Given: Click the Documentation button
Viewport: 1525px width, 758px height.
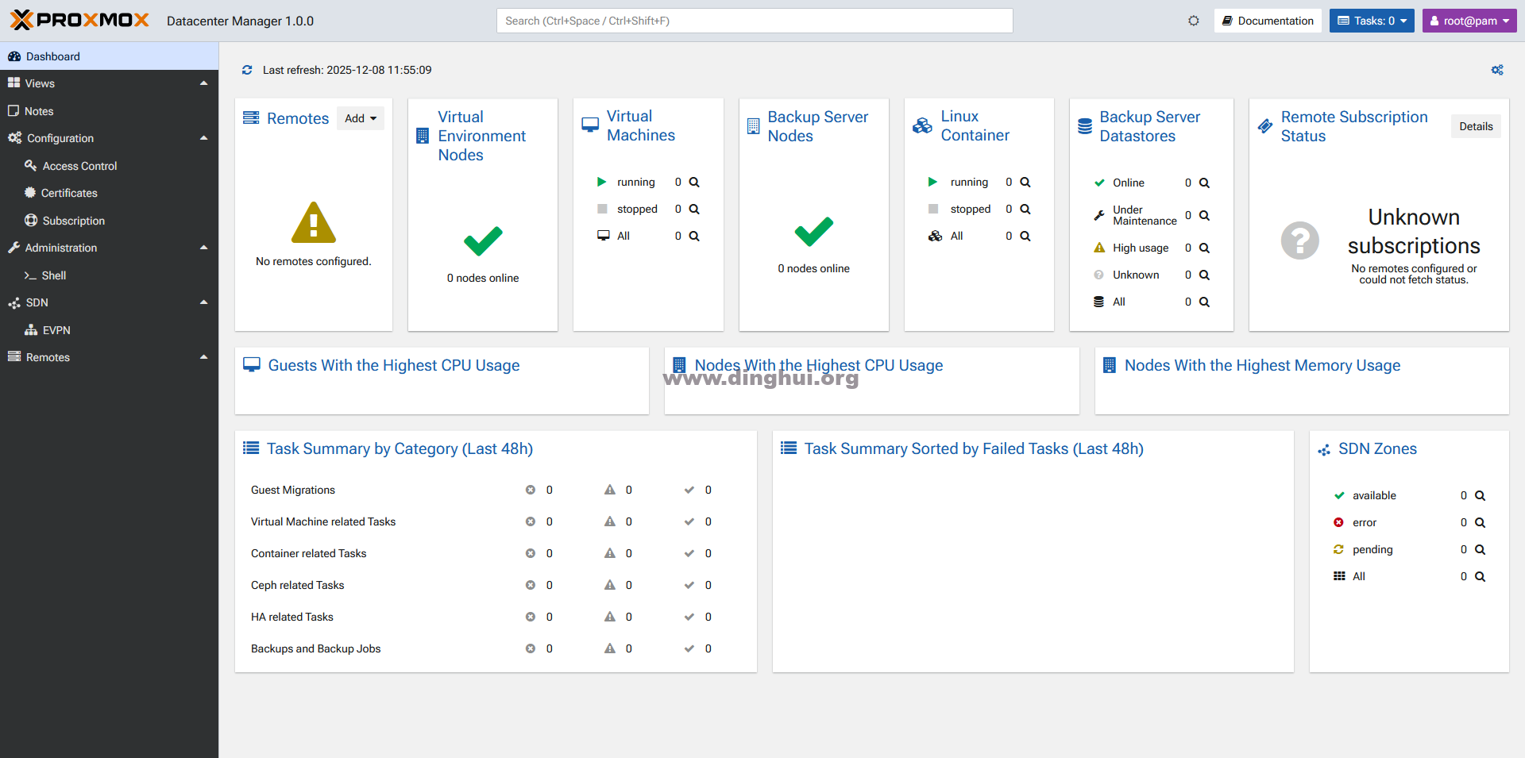Looking at the screenshot, I should 1268,21.
